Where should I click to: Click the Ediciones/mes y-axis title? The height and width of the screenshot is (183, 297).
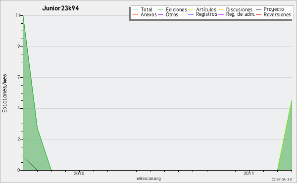pyautogui.click(x=4, y=93)
